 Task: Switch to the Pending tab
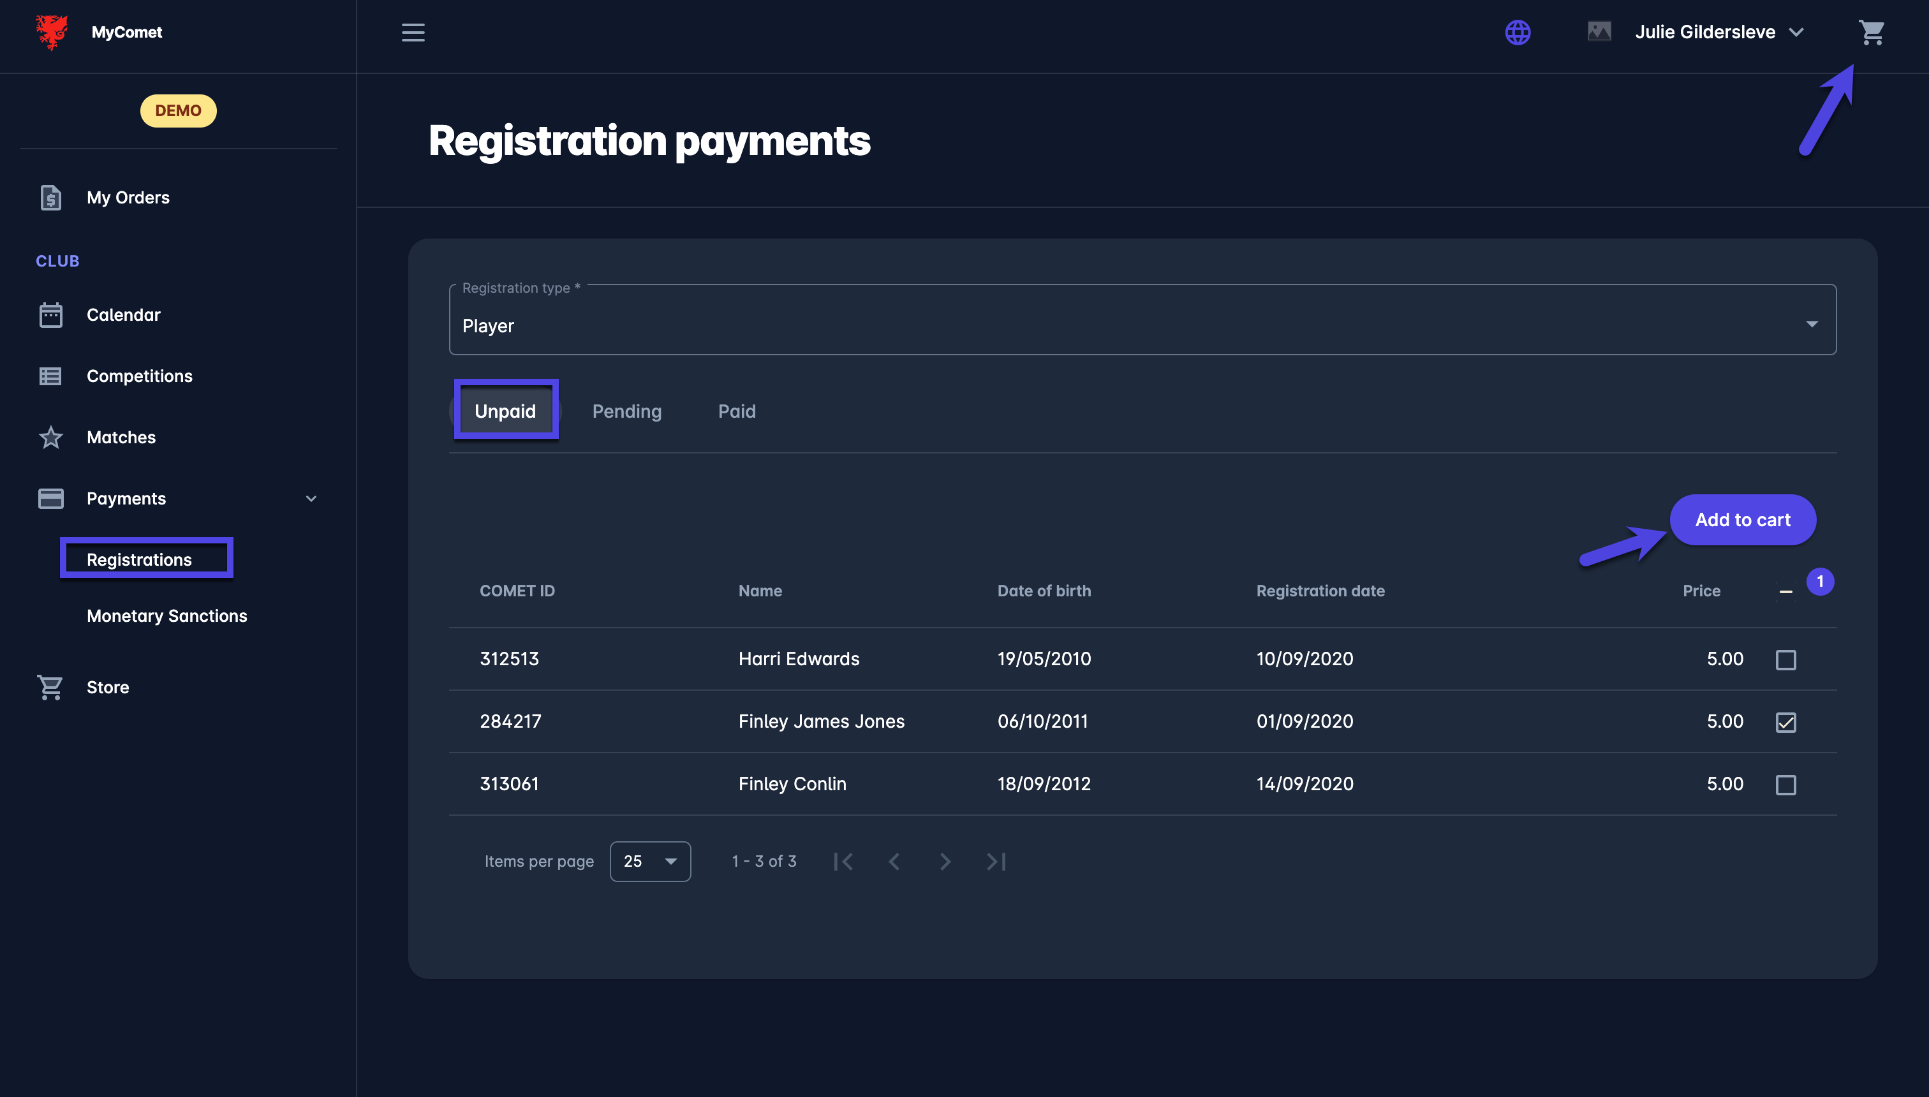tap(626, 411)
